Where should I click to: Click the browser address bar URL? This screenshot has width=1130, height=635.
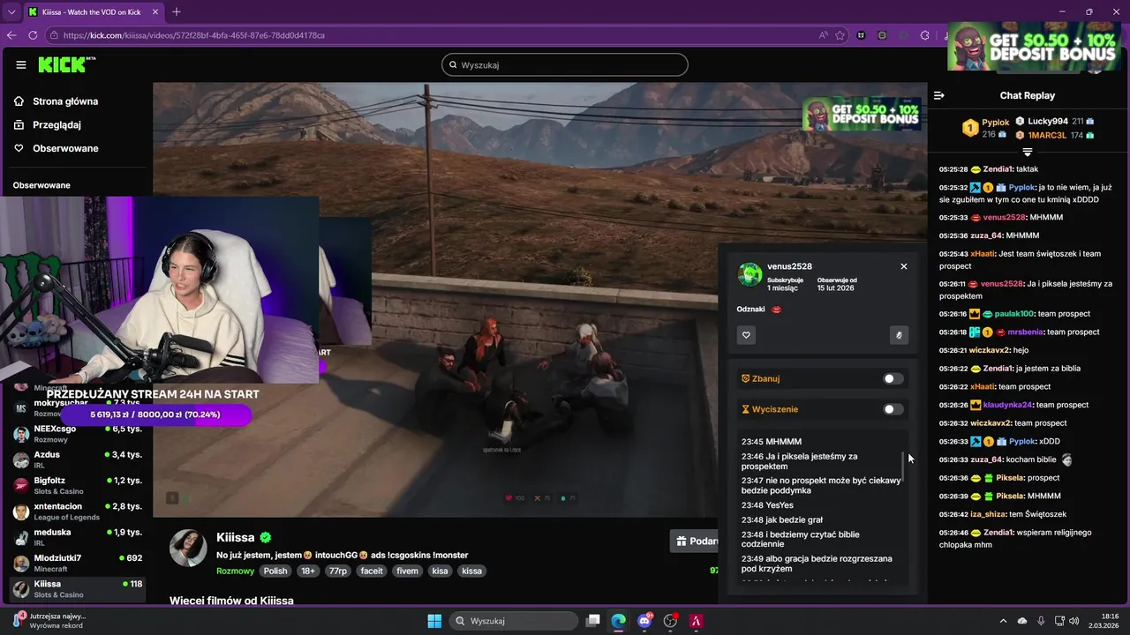[194, 35]
